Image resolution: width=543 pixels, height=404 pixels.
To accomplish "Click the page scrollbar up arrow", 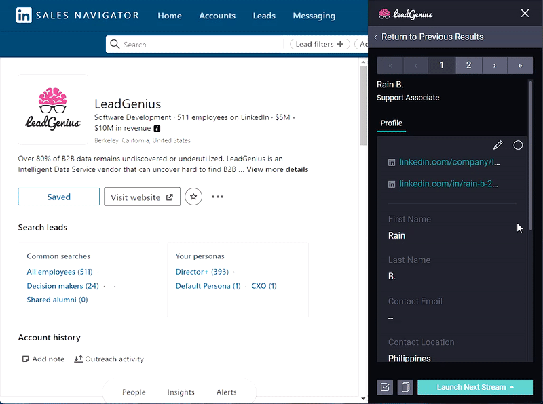I will click(x=363, y=62).
